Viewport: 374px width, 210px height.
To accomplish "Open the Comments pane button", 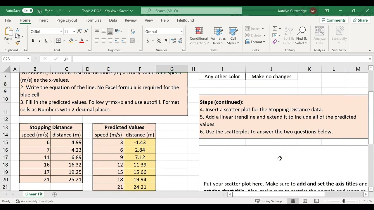I will 333,20.
